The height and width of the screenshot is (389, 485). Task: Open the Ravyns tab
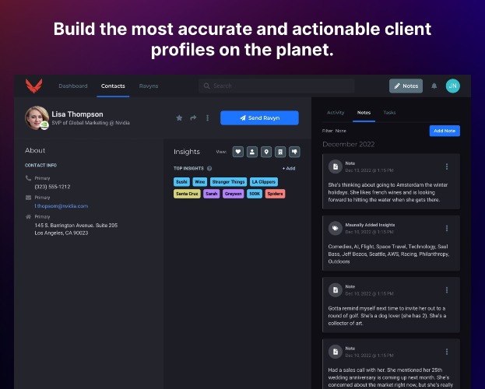point(149,86)
